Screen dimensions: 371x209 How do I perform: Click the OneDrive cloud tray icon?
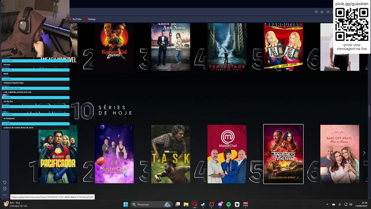333,204
